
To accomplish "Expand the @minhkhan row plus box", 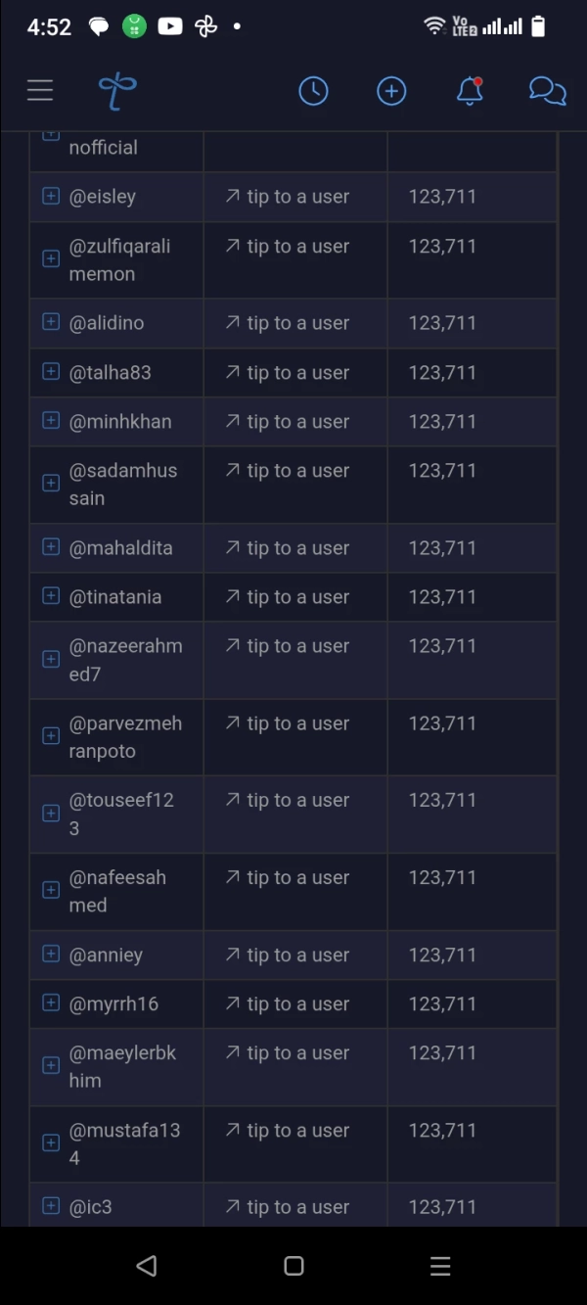I will (x=51, y=420).
